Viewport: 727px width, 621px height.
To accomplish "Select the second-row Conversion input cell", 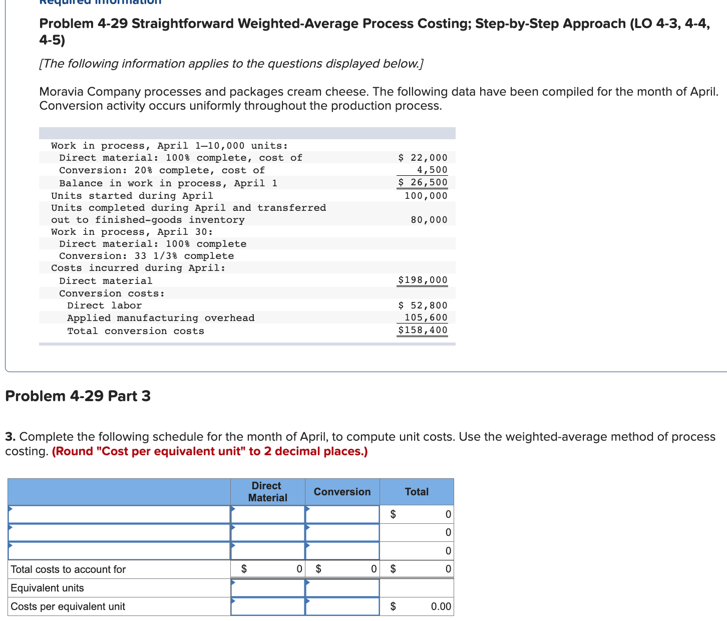I will (342, 532).
